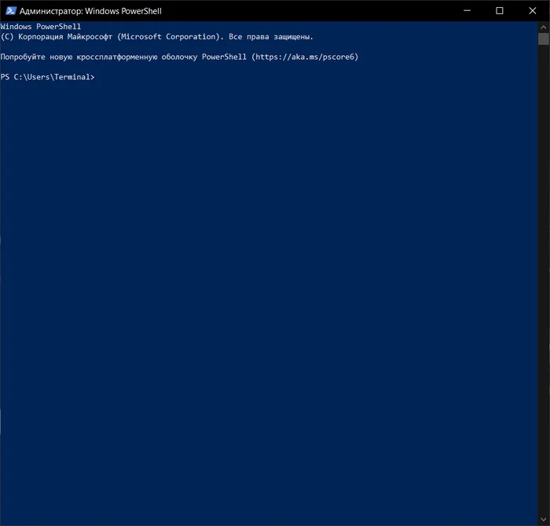Click the scrollbar down arrow at the bottom
This screenshot has width=550, height=526.
click(x=543, y=520)
